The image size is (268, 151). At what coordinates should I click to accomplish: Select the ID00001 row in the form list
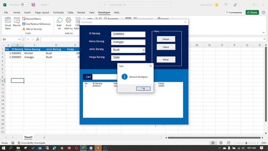133,86
